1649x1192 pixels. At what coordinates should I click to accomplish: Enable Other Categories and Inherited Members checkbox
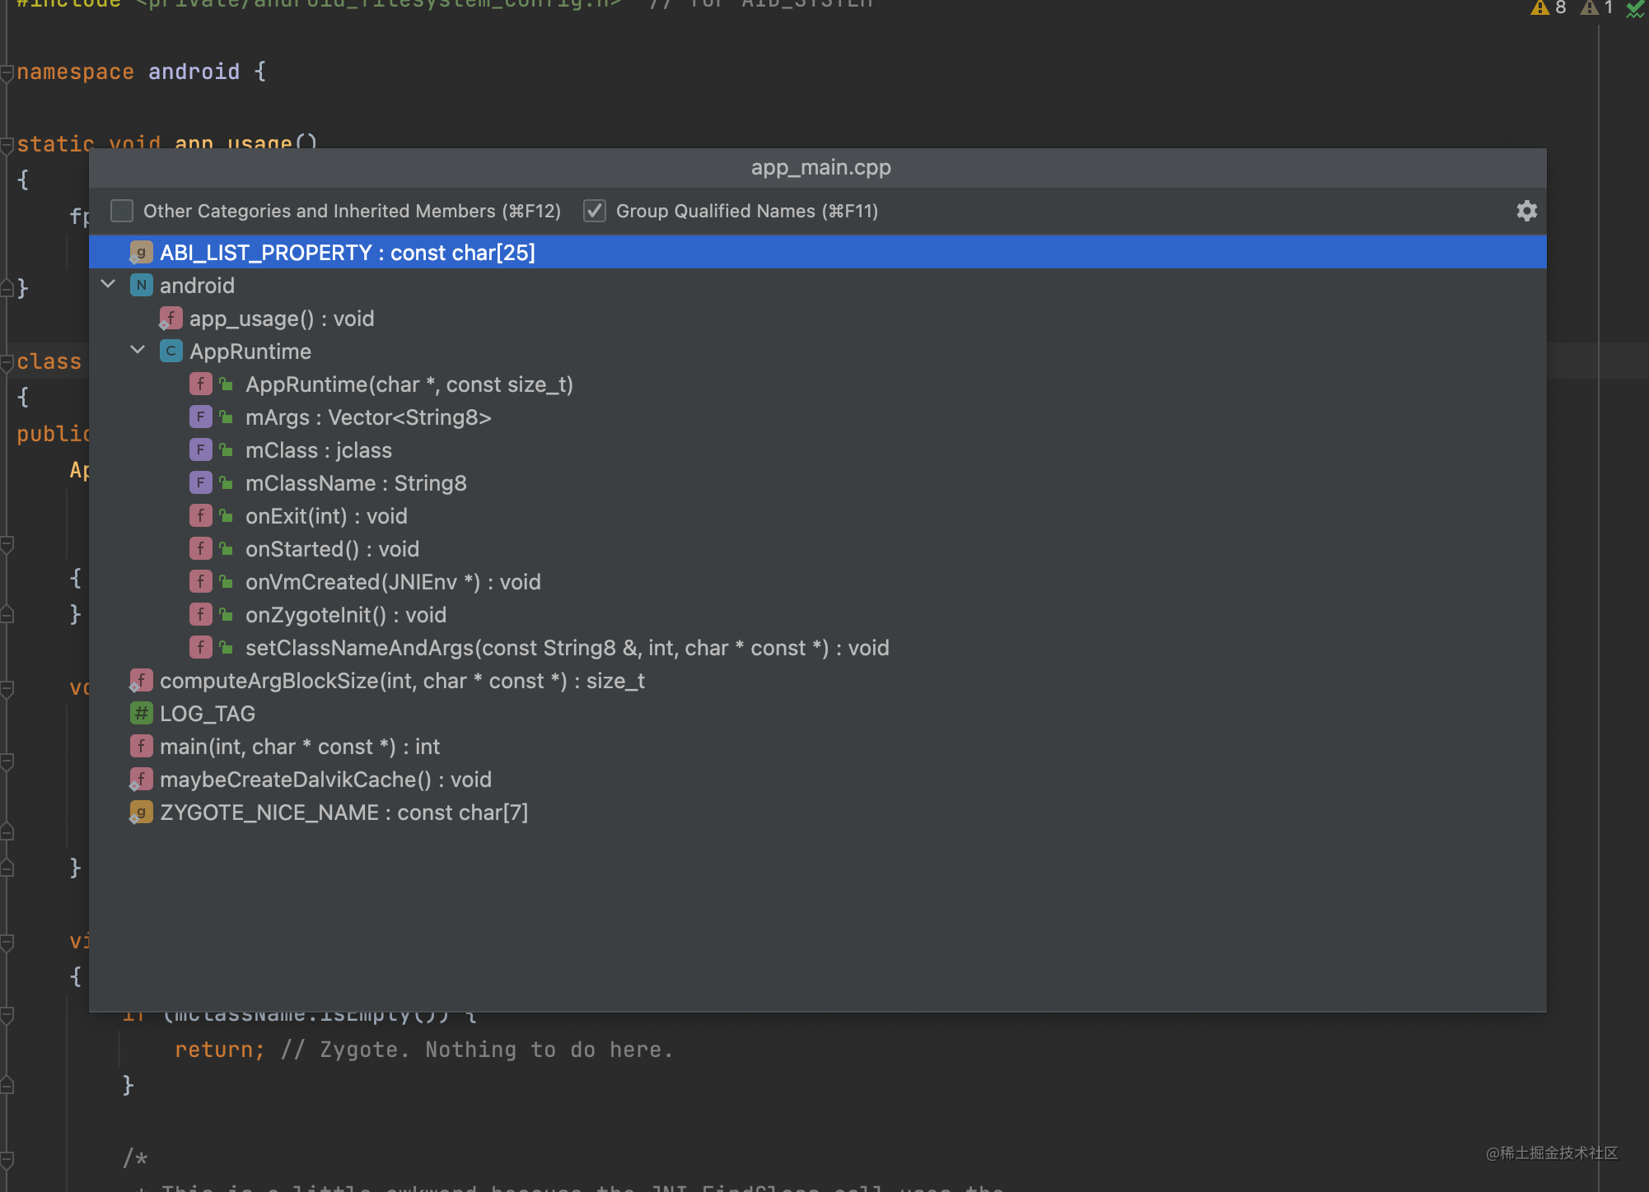pos(122,211)
